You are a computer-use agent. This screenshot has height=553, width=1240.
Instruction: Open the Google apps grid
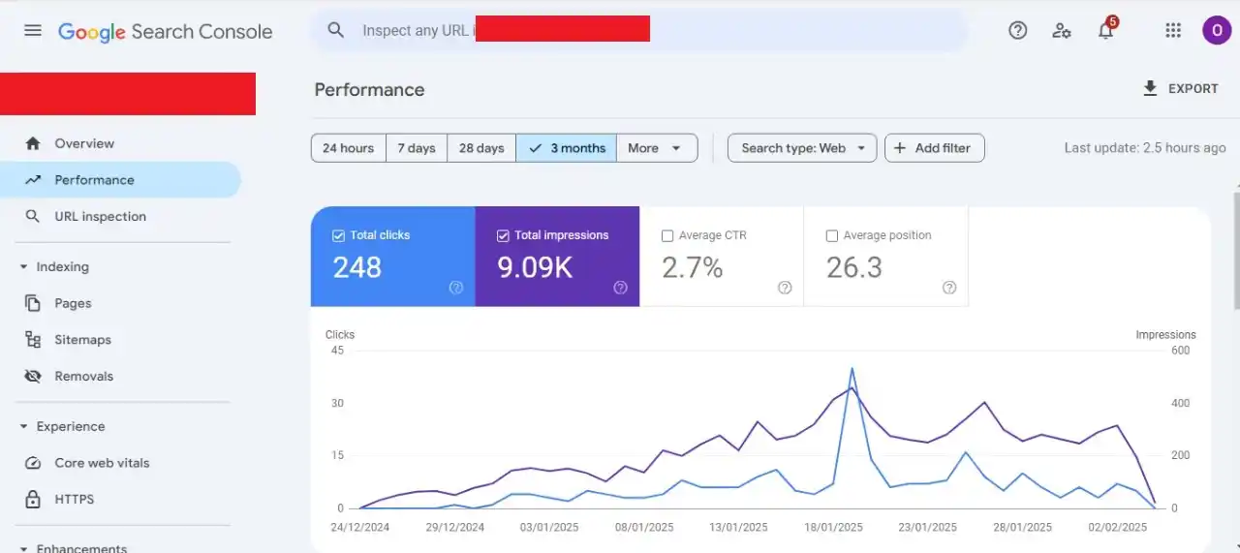coord(1173,31)
